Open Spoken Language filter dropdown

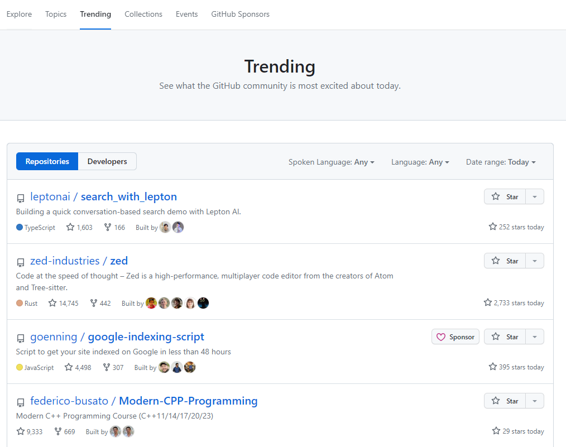(331, 162)
